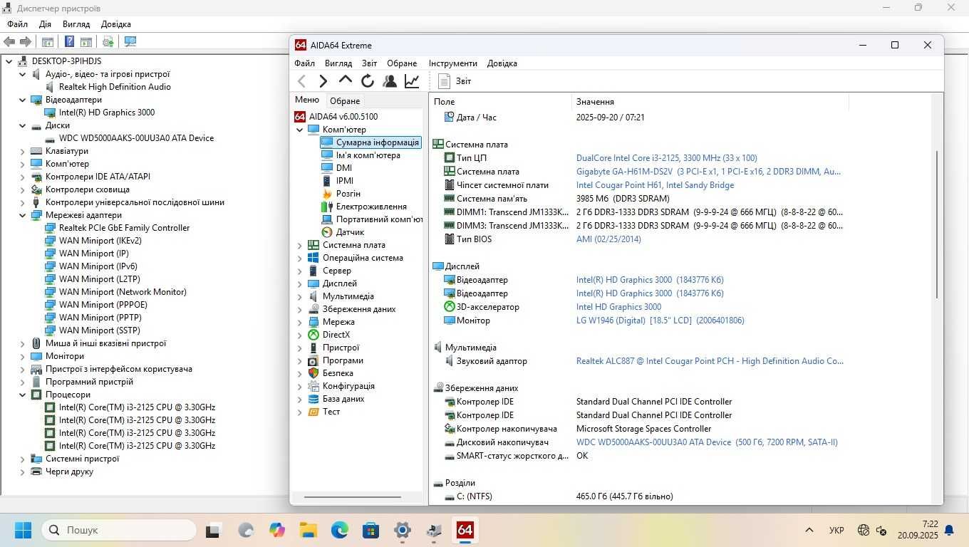This screenshot has height=547, width=969.
Task: Click the DirectX Xbox icon in tree
Action: pos(313,335)
